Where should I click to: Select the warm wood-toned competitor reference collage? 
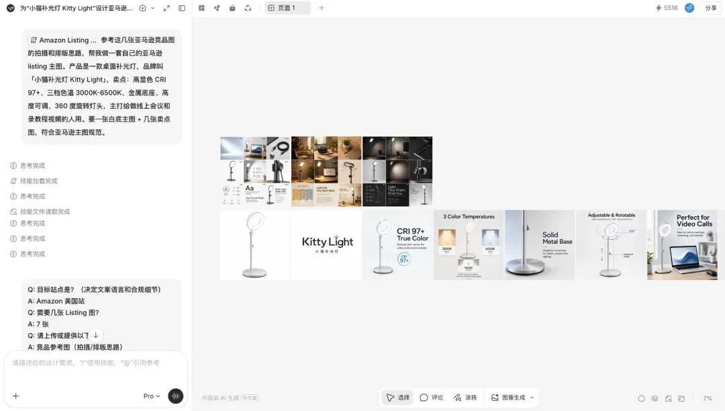(326, 171)
